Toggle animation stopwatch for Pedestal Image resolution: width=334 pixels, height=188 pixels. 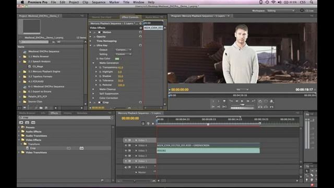coord(100,85)
